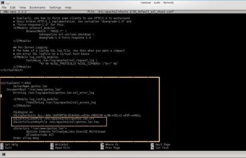The image size is (246, 158).
Task: Click the 'Read File' nano shortcut label
Action: click(62, 148)
